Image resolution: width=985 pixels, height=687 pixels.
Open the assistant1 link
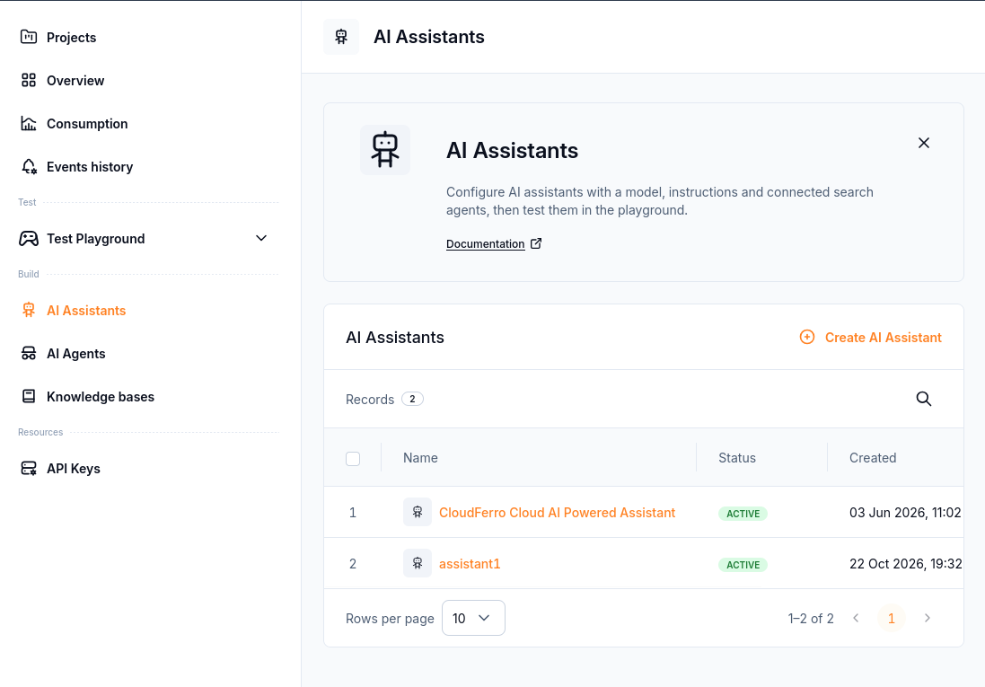[470, 565]
